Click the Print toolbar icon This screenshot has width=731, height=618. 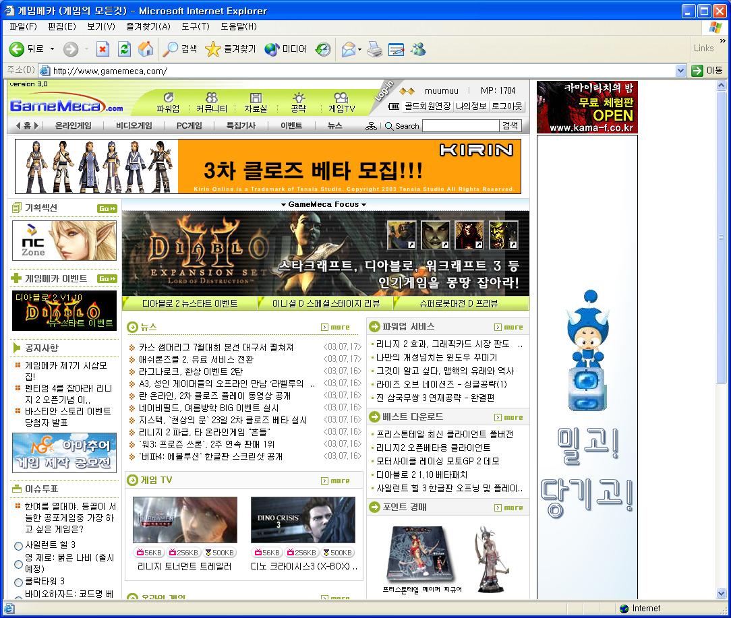375,49
